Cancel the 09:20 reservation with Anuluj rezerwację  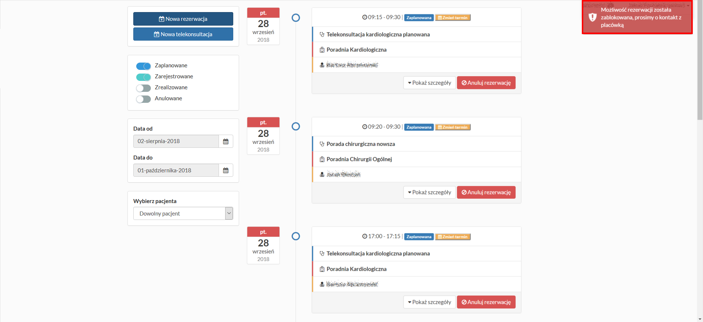(x=486, y=192)
